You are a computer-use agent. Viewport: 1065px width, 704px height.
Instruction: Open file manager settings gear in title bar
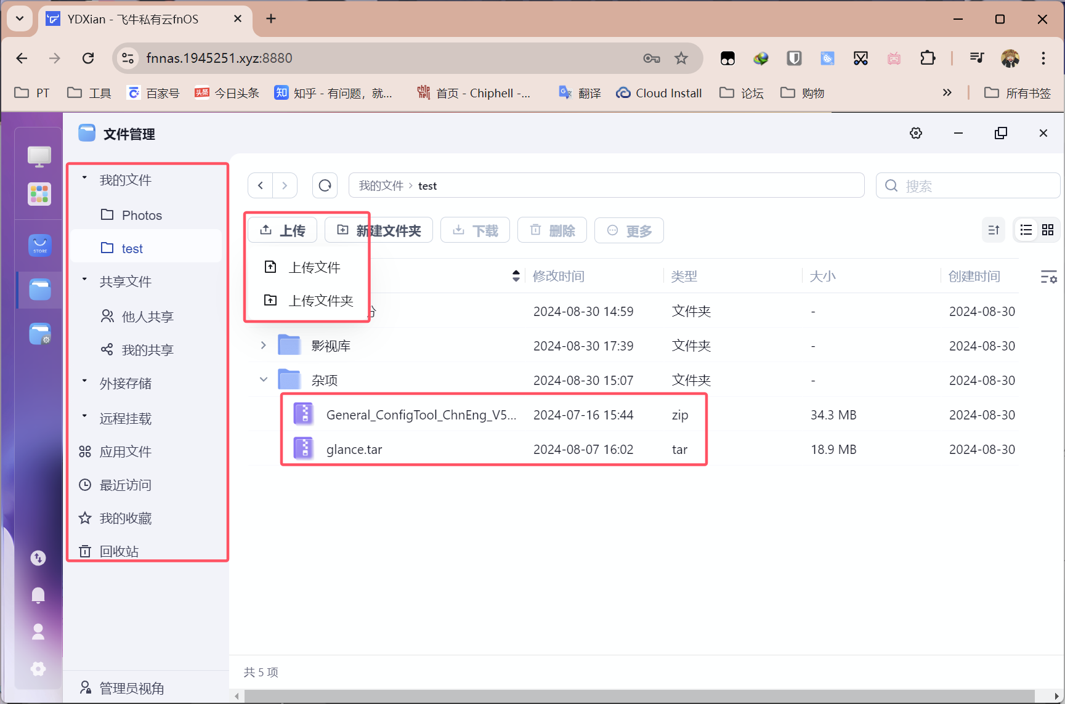(x=916, y=133)
